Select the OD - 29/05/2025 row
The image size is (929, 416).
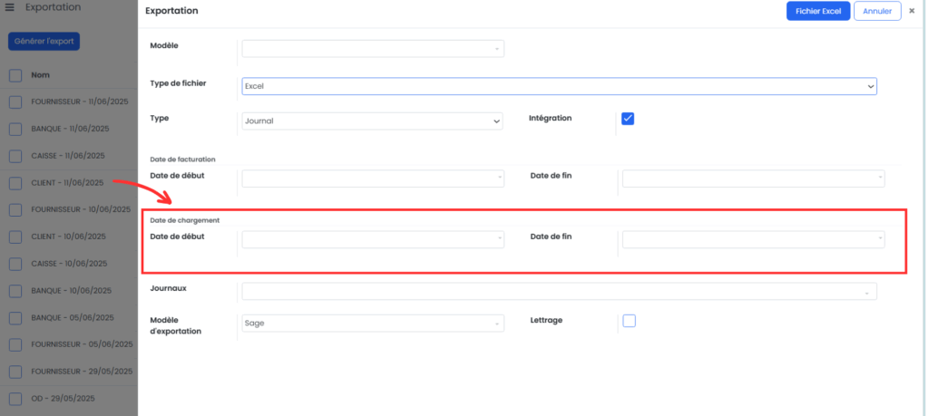(x=69, y=398)
